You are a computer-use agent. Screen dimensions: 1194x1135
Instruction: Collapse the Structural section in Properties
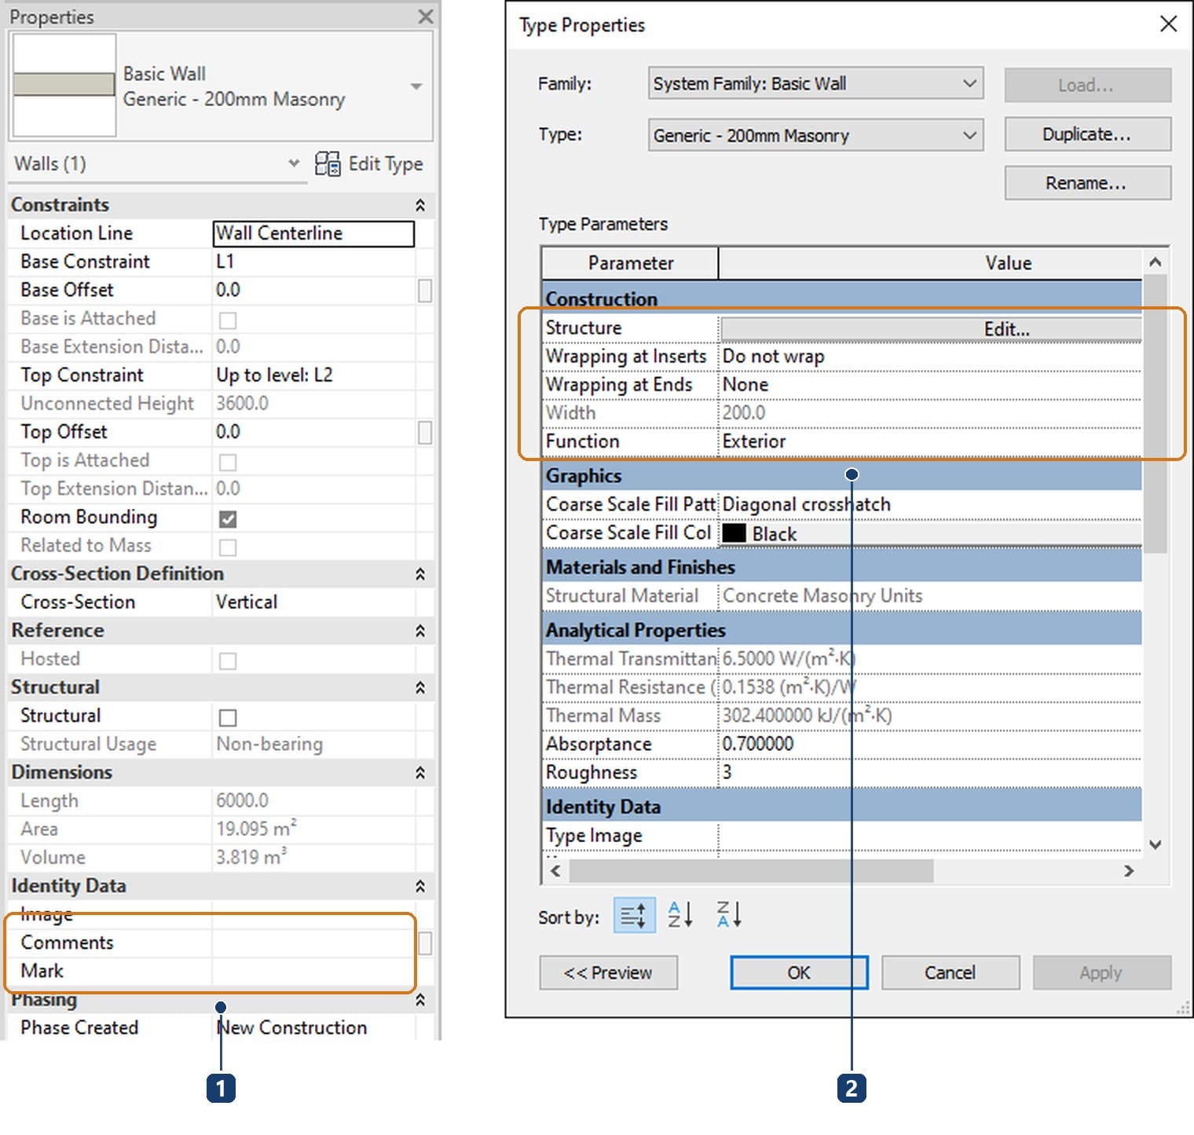pyautogui.click(x=420, y=687)
